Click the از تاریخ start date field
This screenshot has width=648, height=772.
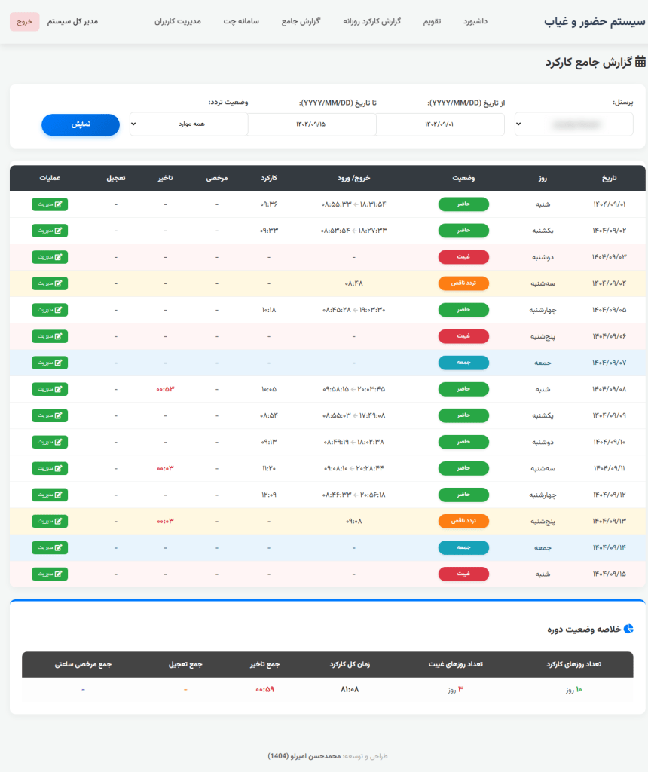[440, 124]
